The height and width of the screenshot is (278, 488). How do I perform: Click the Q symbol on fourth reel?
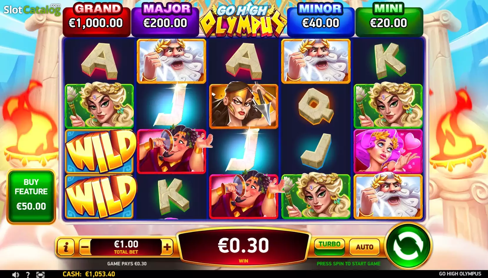tap(316, 106)
